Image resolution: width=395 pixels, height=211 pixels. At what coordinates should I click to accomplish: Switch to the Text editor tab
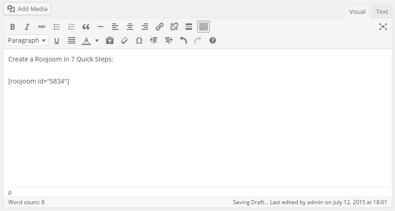(382, 11)
